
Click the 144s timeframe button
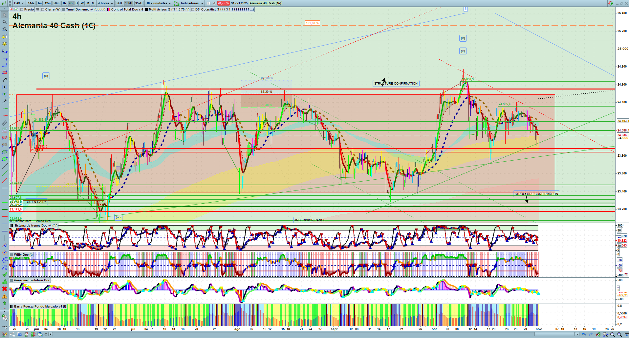click(31, 3)
